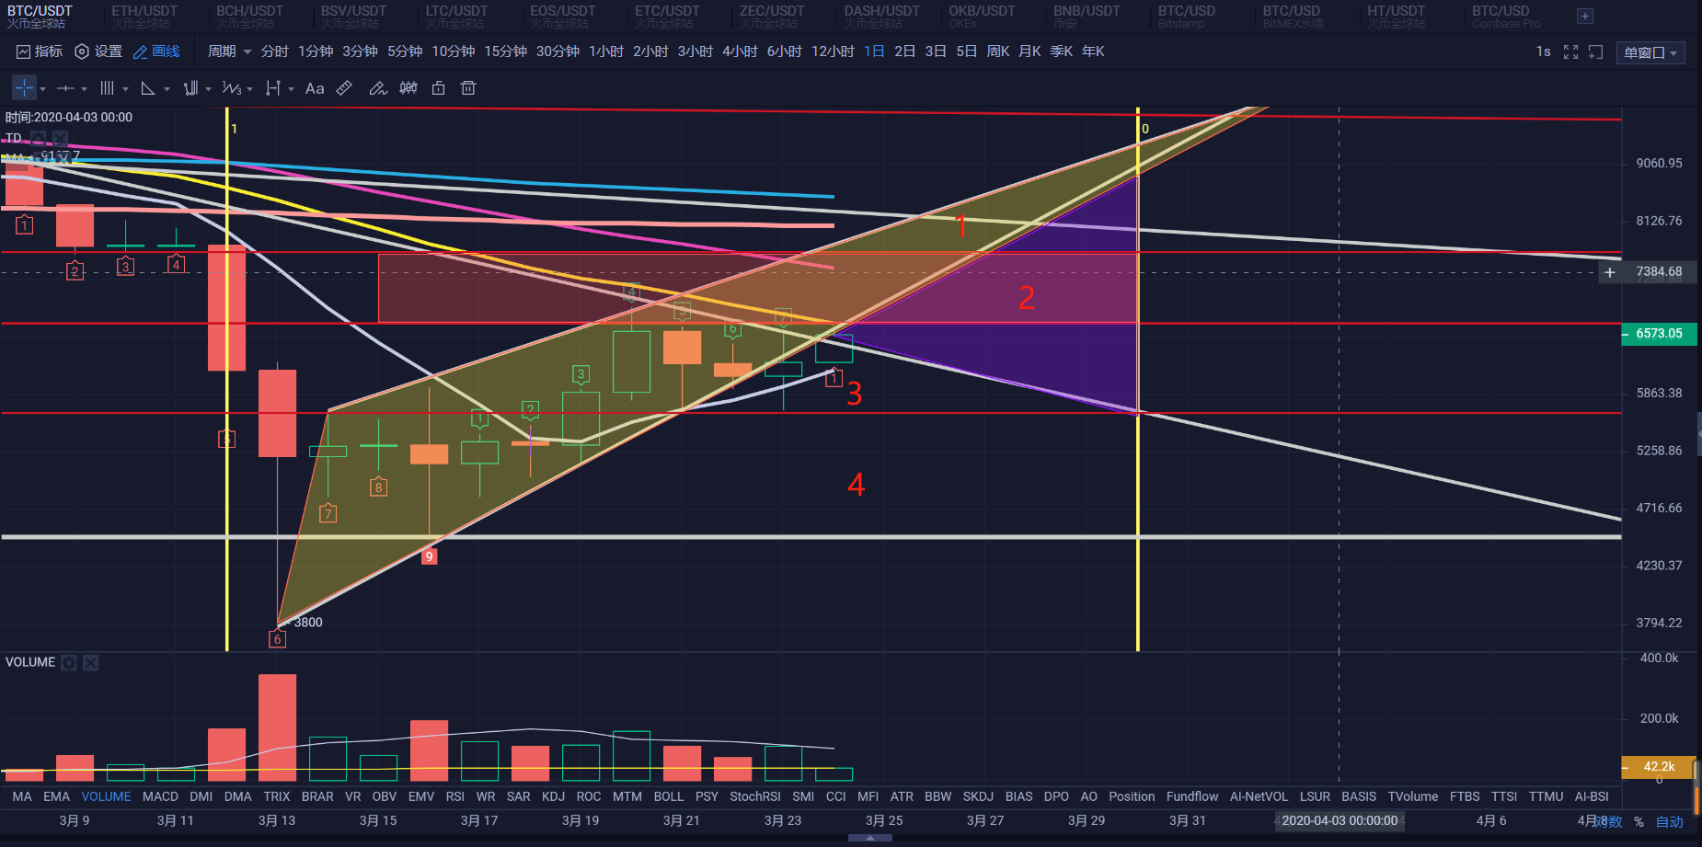Viewport: 1702px width, 847px height.
Task: Open the 设置 settings button
Action: [x=98, y=52]
